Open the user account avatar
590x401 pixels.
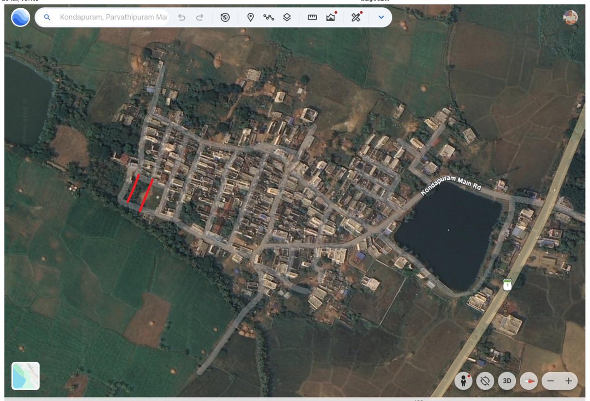tap(571, 17)
